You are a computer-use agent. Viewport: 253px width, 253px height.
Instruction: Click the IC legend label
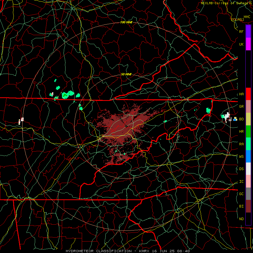[x=241, y=182]
